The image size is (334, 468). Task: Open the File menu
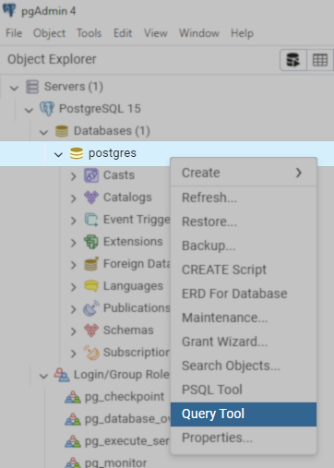tap(14, 33)
